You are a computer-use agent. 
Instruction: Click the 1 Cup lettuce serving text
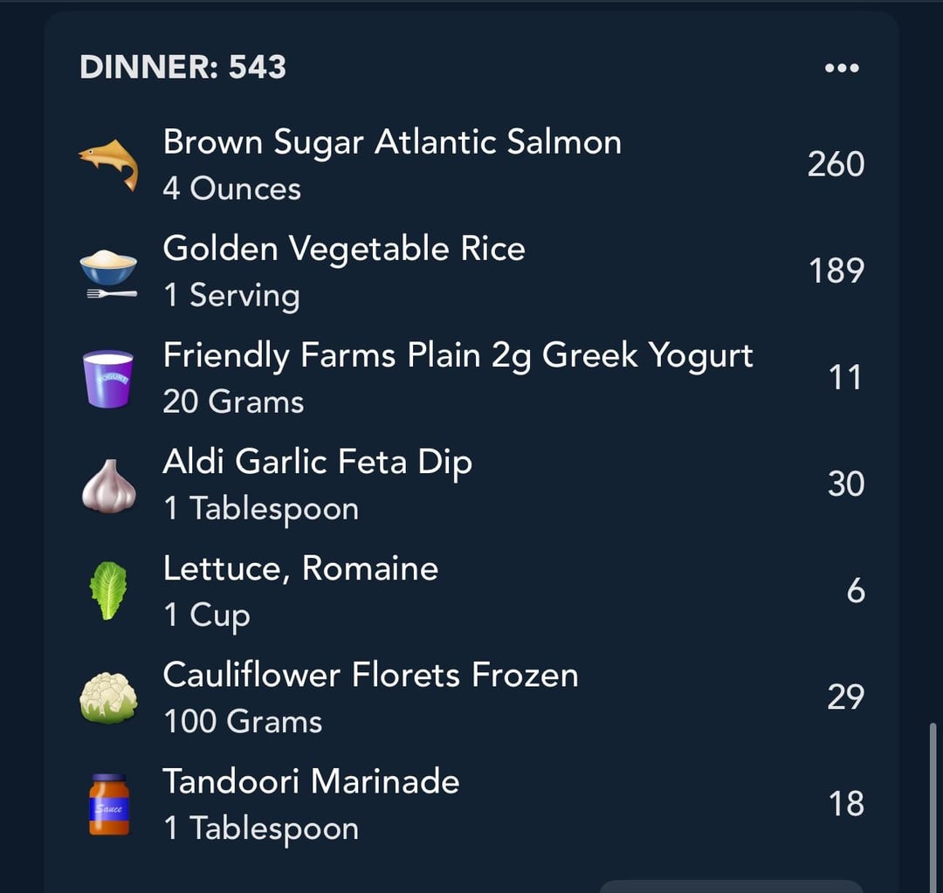coord(206,615)
